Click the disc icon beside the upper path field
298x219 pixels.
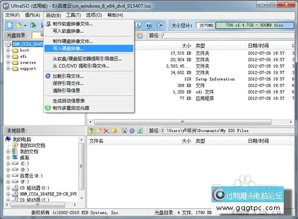point(139,36)
